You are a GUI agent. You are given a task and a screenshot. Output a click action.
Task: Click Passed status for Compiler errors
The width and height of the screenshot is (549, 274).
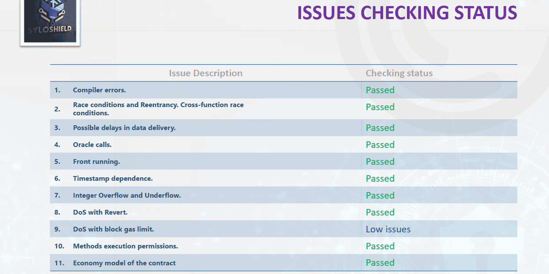pyautogui.click(x=380, y=90)
